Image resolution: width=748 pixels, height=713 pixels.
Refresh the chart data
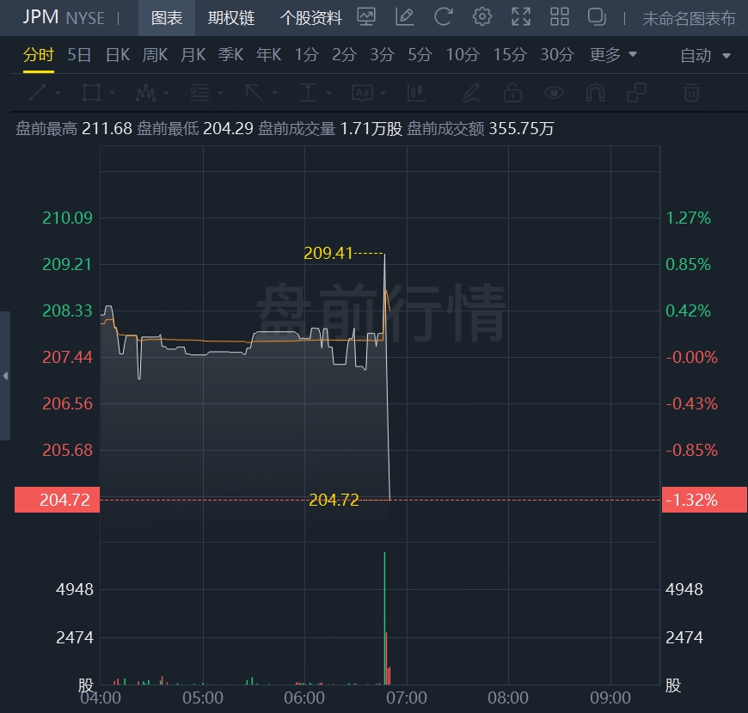coord(443,17)
